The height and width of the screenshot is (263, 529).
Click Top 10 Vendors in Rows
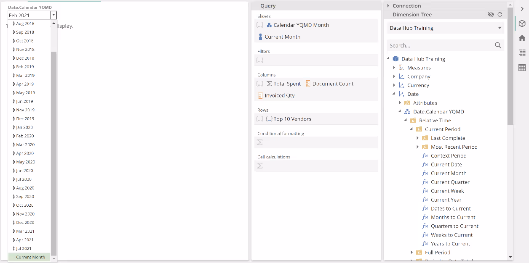click(x=292, y=119)
